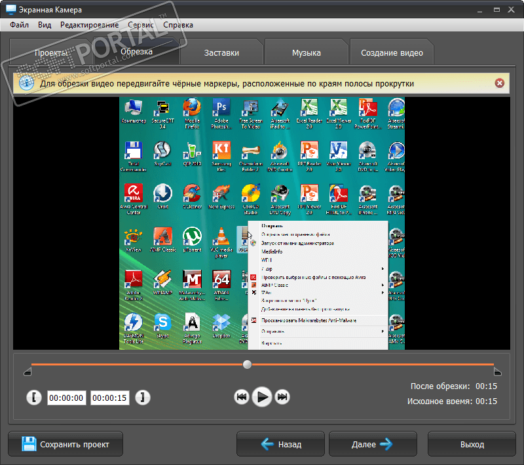Jump to the next frame button

pos(282,397)
